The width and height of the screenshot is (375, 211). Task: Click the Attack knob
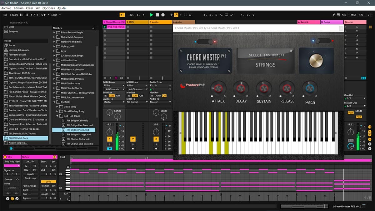(x=218, y=89)
